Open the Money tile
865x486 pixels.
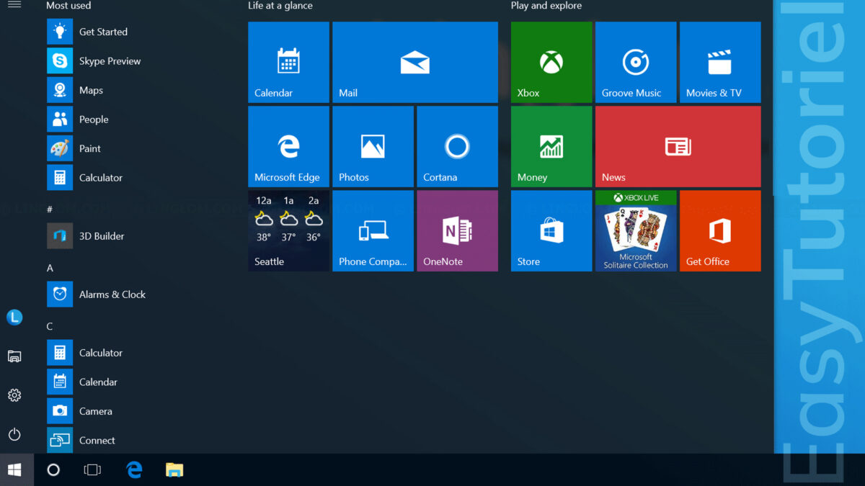551,147
